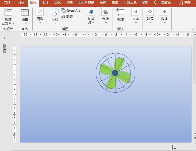Expand the 媒体 dropdown arrow
Image resolution: width=196 pixels, height=151 pixels.
(x=165, y=23)
